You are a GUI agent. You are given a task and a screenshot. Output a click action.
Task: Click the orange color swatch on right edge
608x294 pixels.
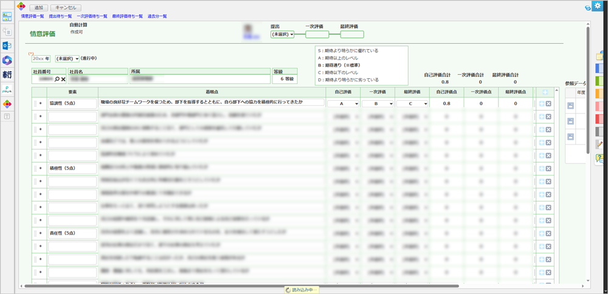(x=600, y=94)
